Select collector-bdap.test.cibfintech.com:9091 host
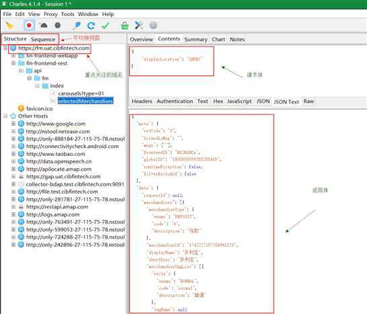The height and width of the screenshot is (314, 367). click(x=75, y=184)
